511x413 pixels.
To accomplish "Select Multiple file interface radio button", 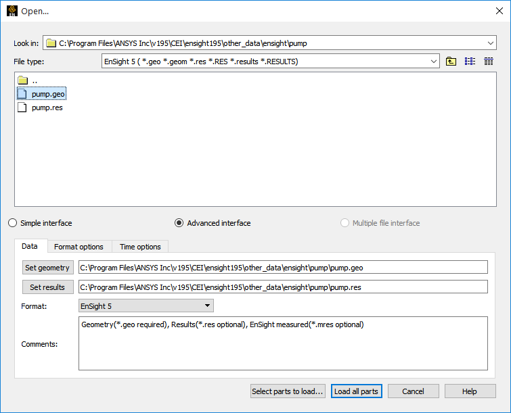I will tap(345, 223).
